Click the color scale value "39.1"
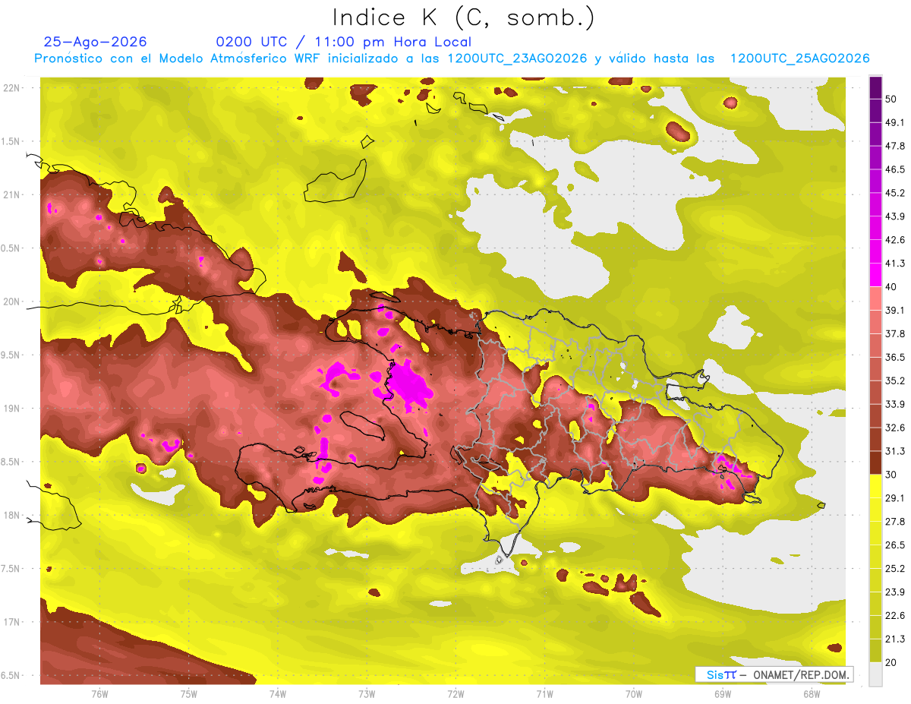 [x=895, y=310]
